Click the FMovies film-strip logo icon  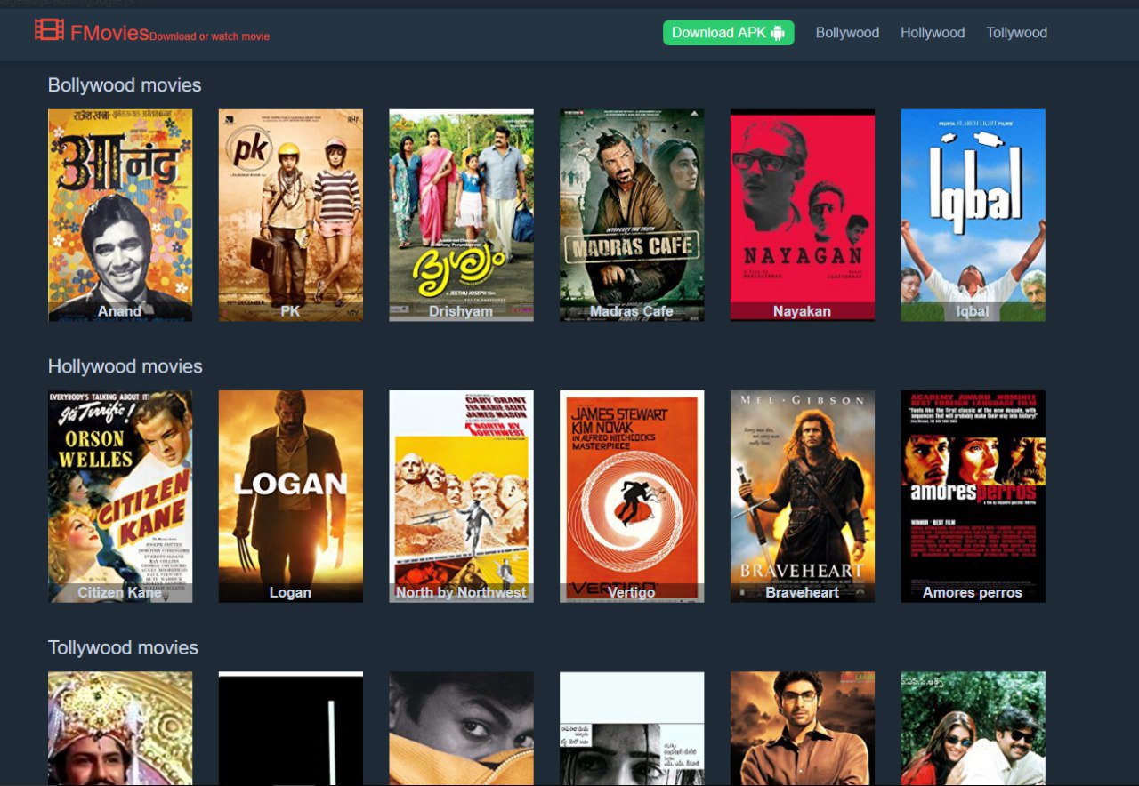tap(49, 31)
